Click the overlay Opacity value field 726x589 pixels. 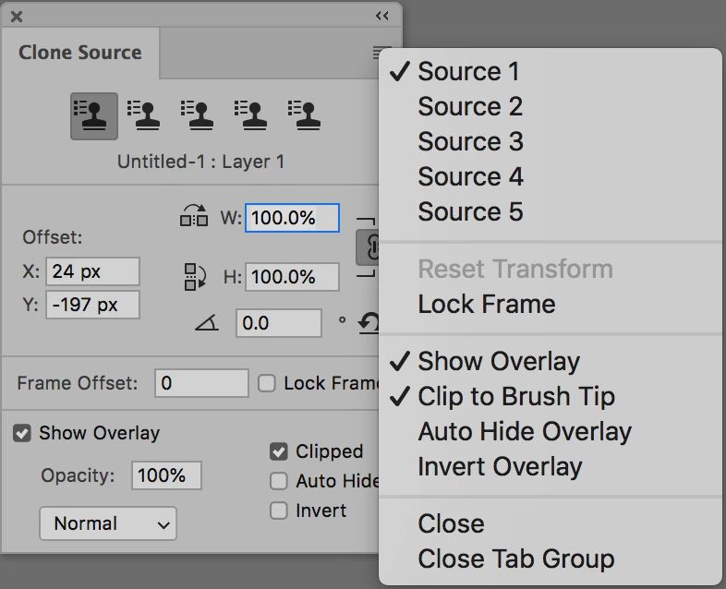(x=167, y=475)
